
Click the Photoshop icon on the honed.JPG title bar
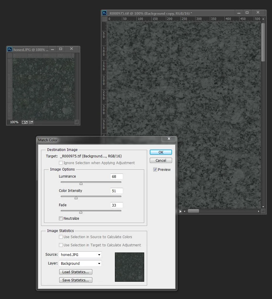click(x=10, y=49)
